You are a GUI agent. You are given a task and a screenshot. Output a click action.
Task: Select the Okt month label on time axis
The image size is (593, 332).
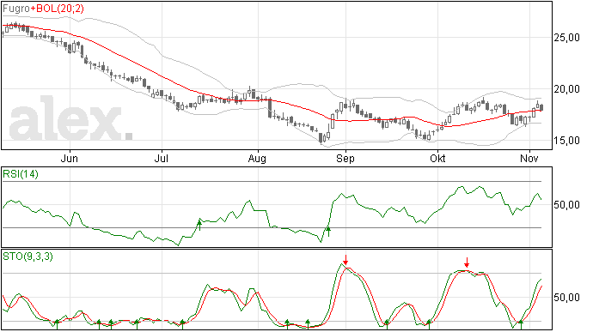(x=437, y=158)
